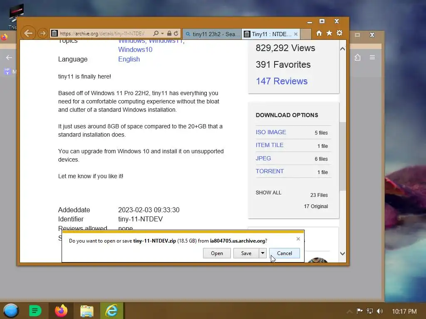Screen dimensions: 426x319
Task: Download the TORRENT file option
Action: [270, 171]
